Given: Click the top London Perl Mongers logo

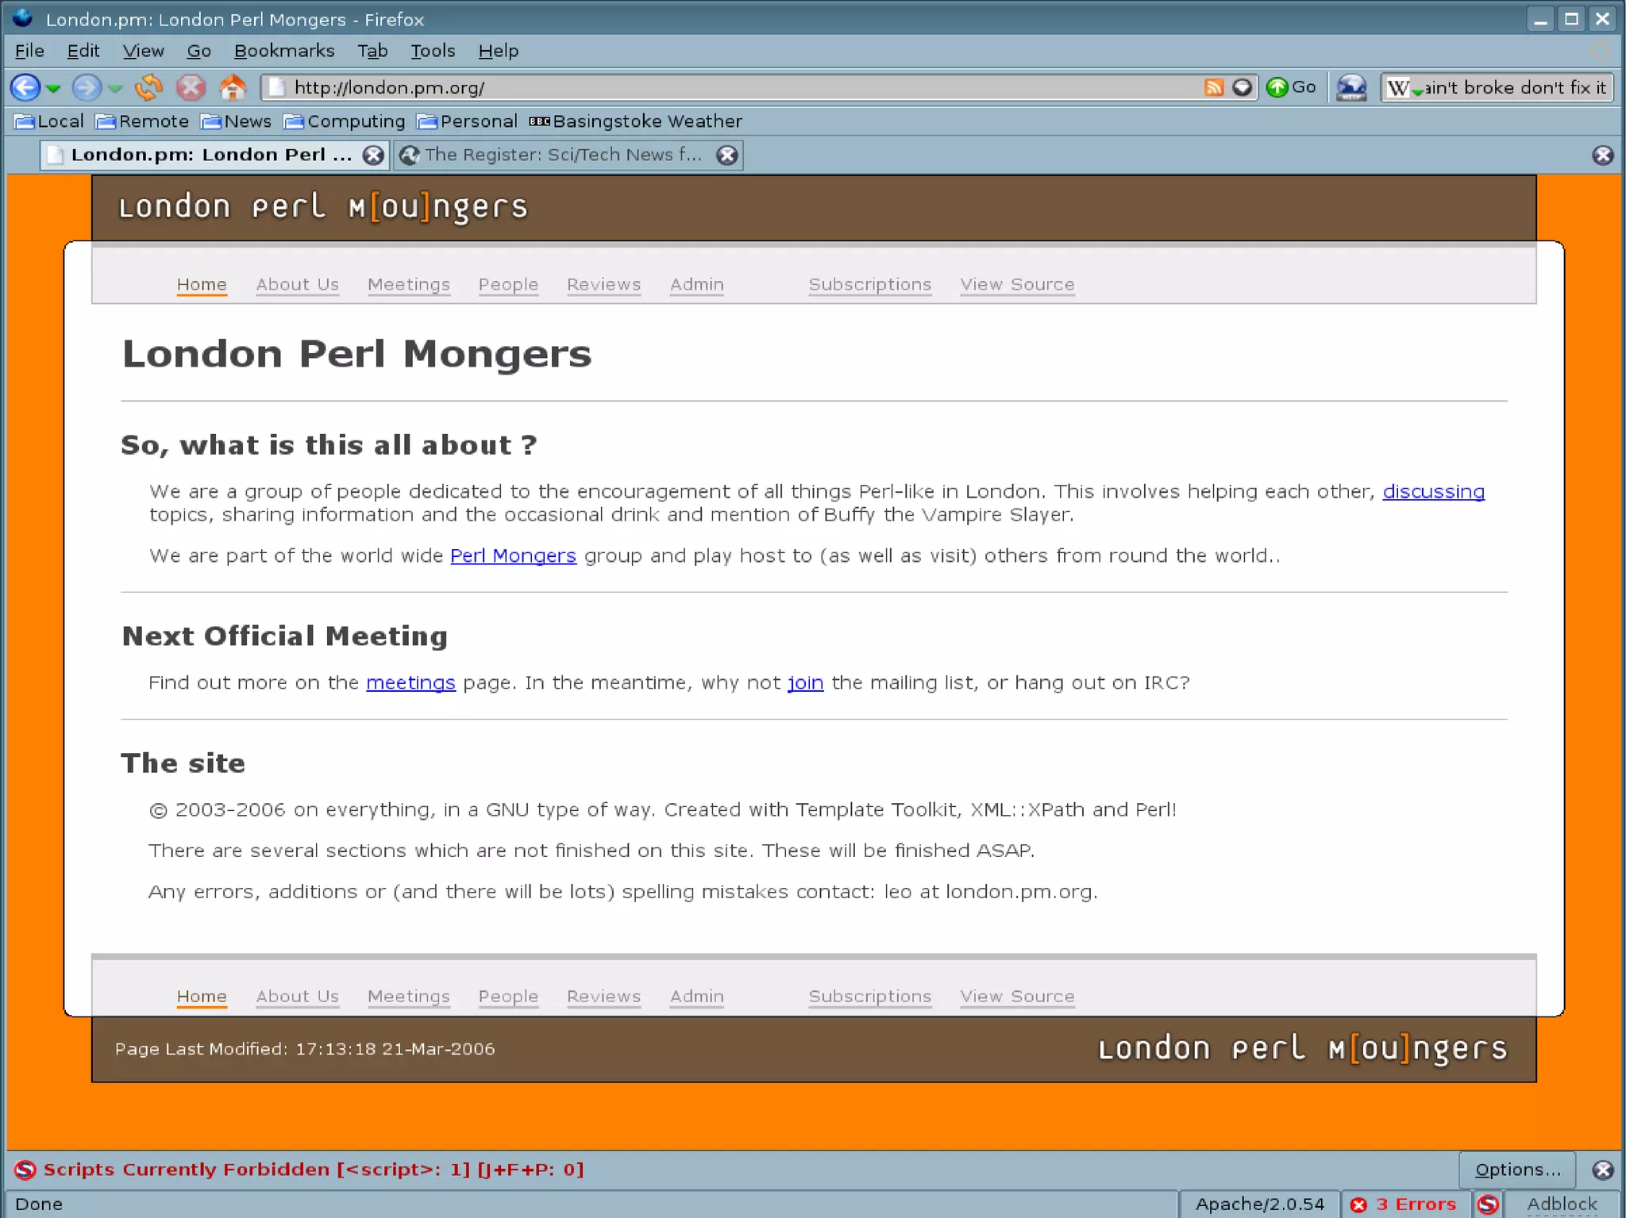Looking at the screenshot, I should (323, 207).
